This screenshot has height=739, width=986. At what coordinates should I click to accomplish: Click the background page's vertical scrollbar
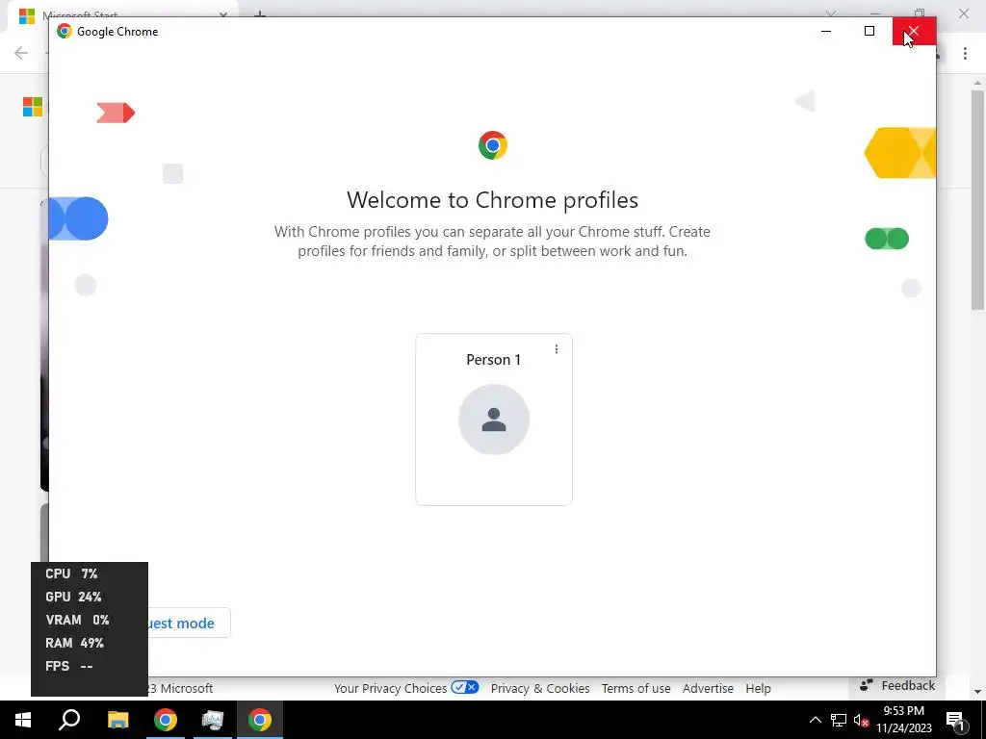pos(977,200)
